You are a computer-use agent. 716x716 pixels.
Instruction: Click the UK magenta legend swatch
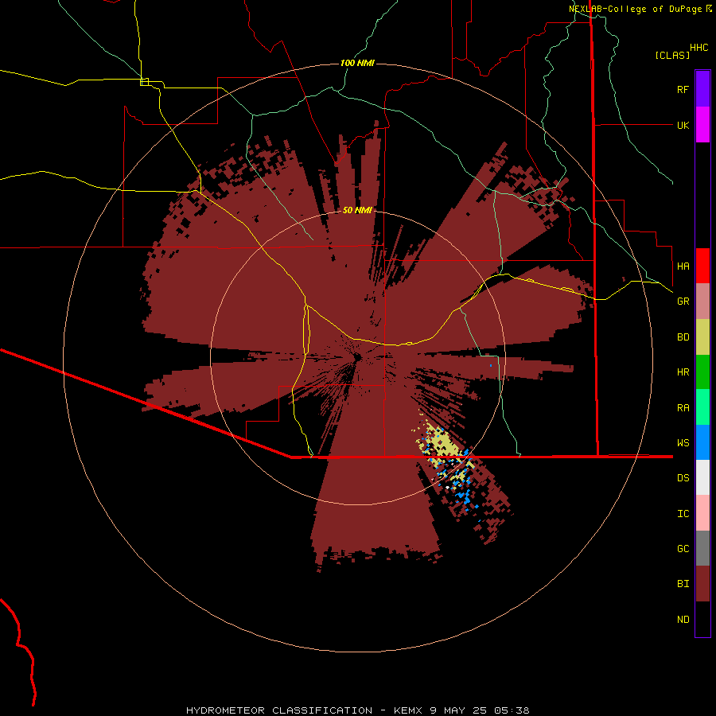[x=702, y=125]
